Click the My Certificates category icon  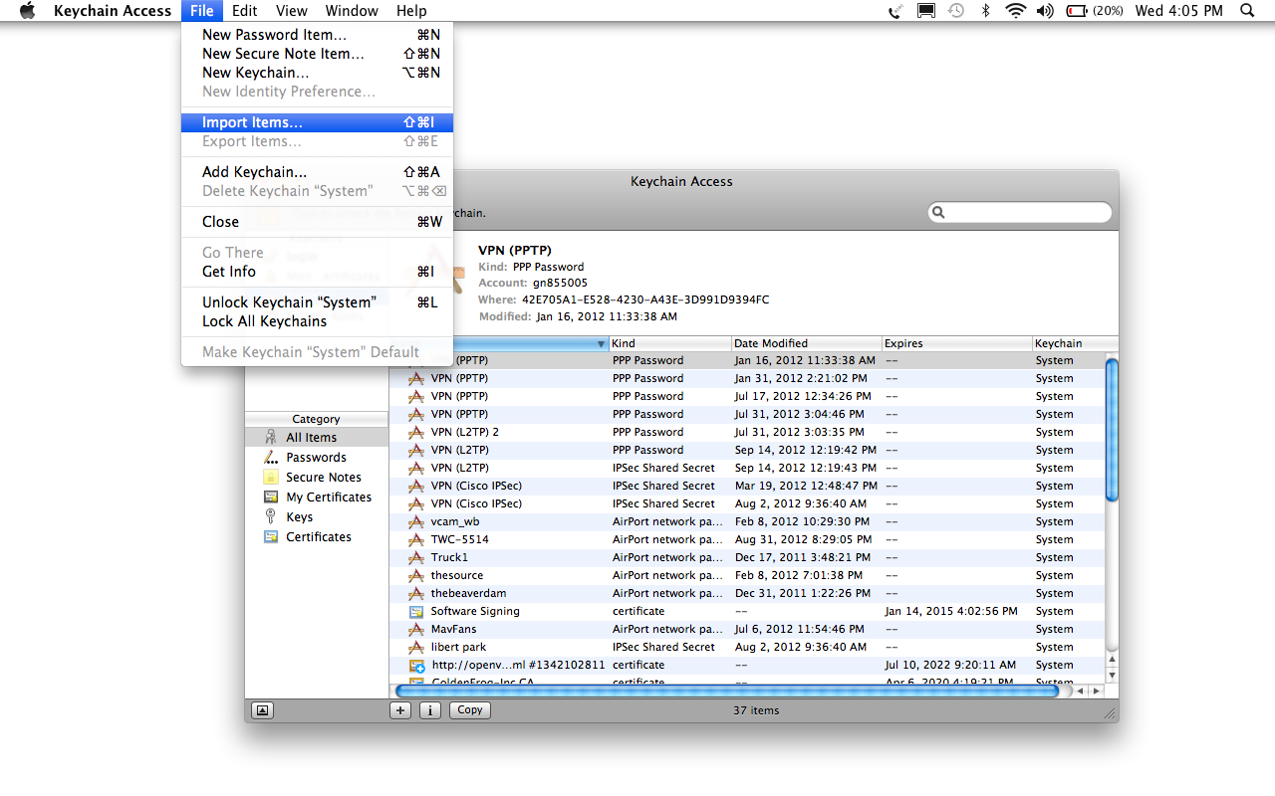[270, 497]
